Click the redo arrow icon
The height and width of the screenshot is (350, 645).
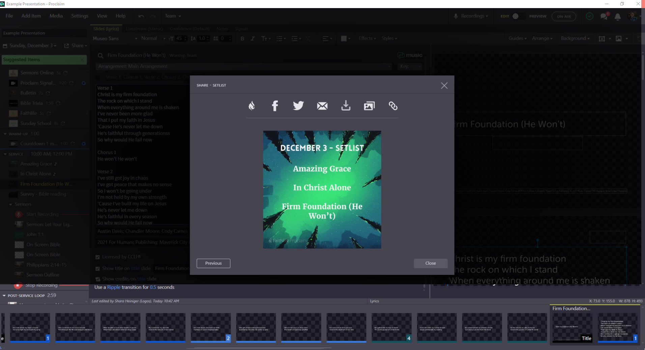tap(153, 16)
